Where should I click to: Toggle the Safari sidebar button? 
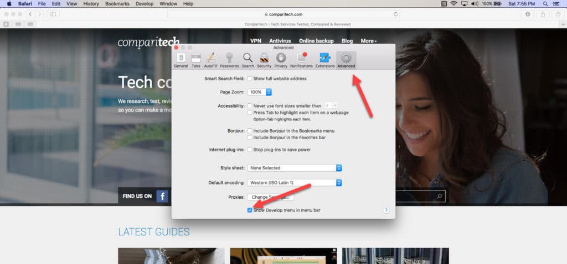click(x=53, y=14)
